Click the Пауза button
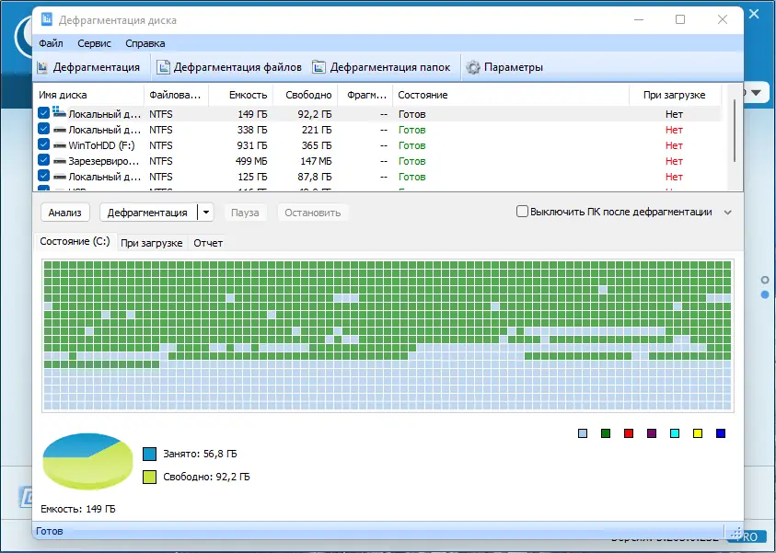 coord(245,213)
